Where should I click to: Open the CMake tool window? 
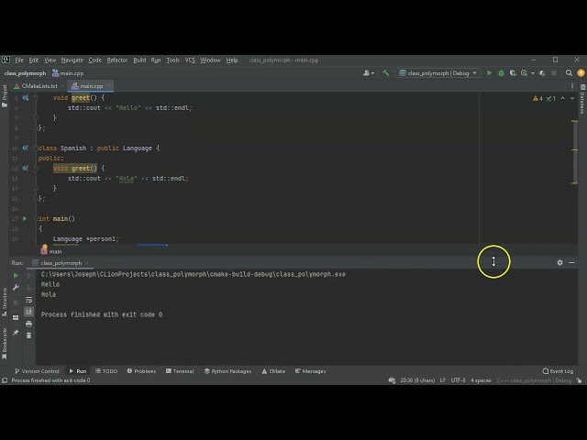pos(273,371)
